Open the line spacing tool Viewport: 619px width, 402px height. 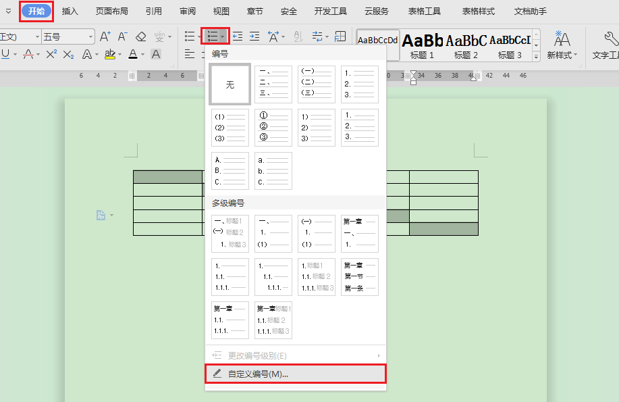pos(317,36)
